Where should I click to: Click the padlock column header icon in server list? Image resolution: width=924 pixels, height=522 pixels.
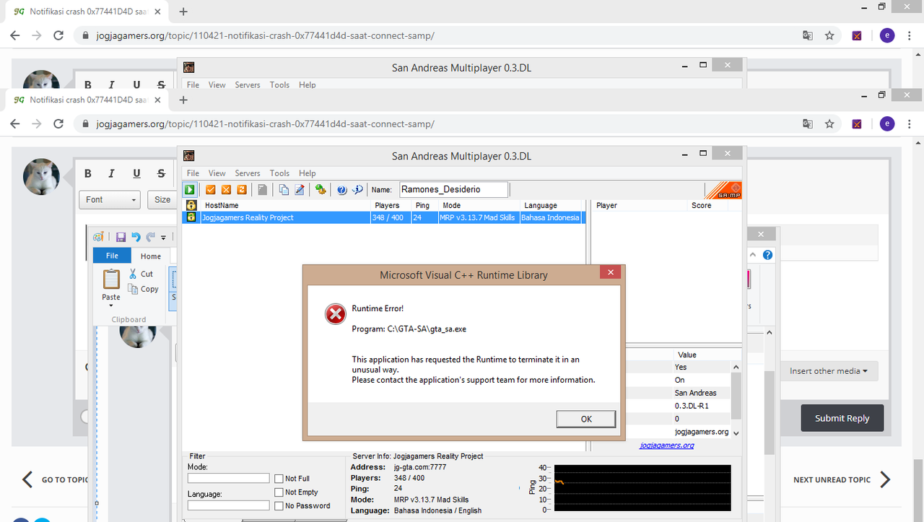(191, 206)
